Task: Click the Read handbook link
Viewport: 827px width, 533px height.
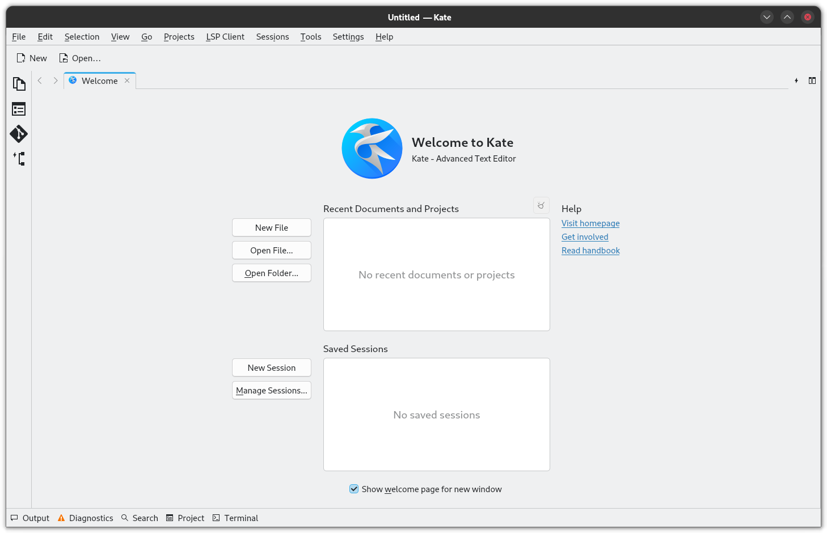Action: pyautogui.click(x=590, y=251)
